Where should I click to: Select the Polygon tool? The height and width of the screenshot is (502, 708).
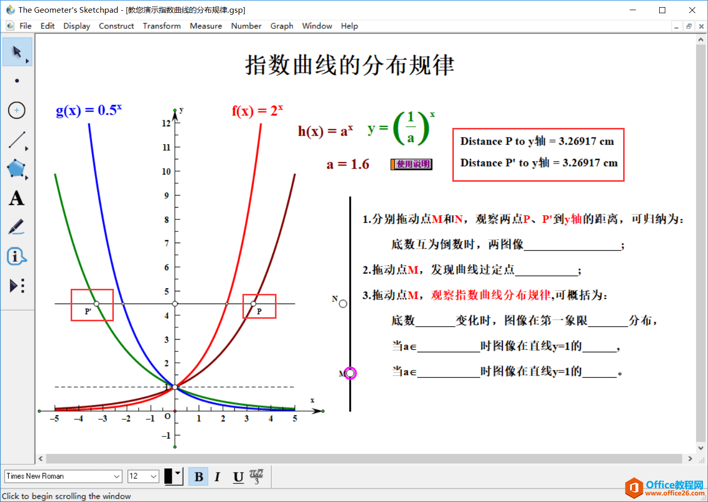click(17, 169)
